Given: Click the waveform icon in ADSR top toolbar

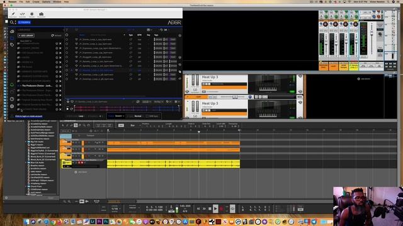Looking at the screenshot, I should (23, 14).
